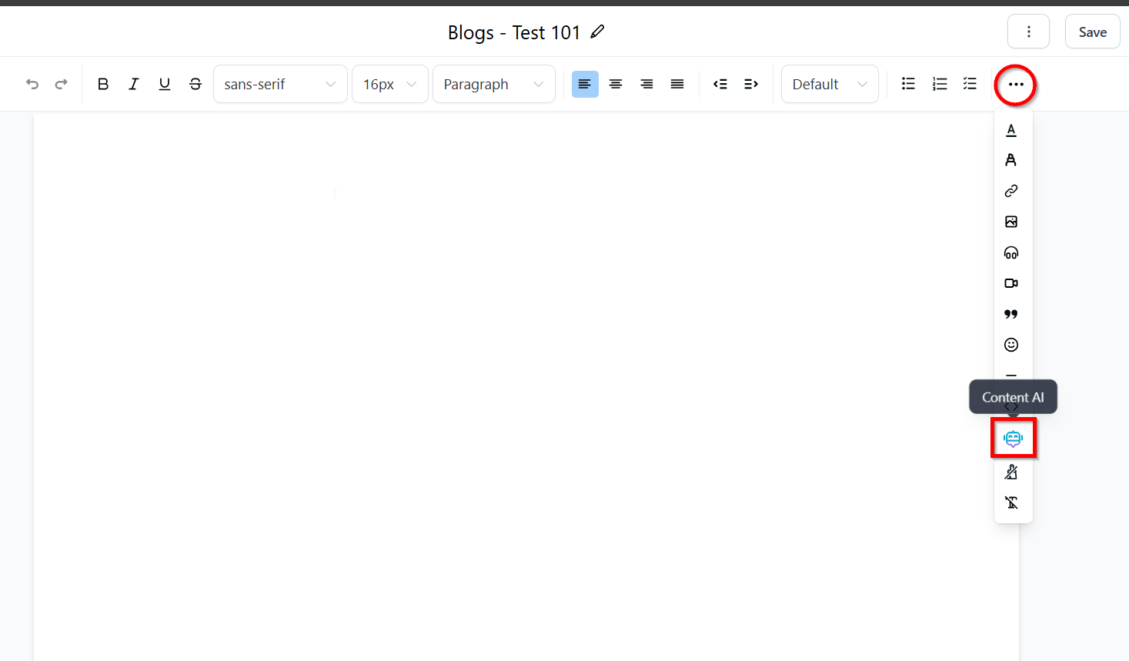Close the horizontal three-dot more-tools menu

(x=1016, y=85)
